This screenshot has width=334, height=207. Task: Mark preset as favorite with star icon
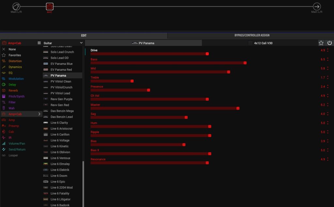321,43
